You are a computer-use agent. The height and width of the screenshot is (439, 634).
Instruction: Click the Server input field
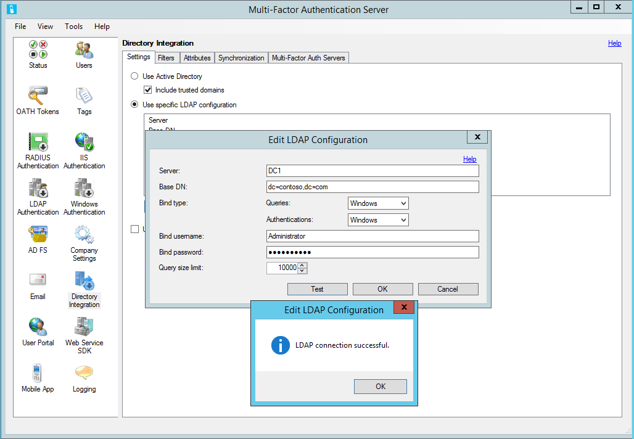point(373,171)
